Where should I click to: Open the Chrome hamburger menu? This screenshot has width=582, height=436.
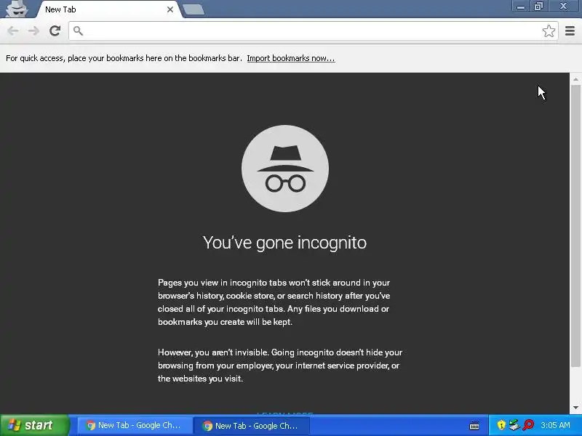tap(570, 31)
